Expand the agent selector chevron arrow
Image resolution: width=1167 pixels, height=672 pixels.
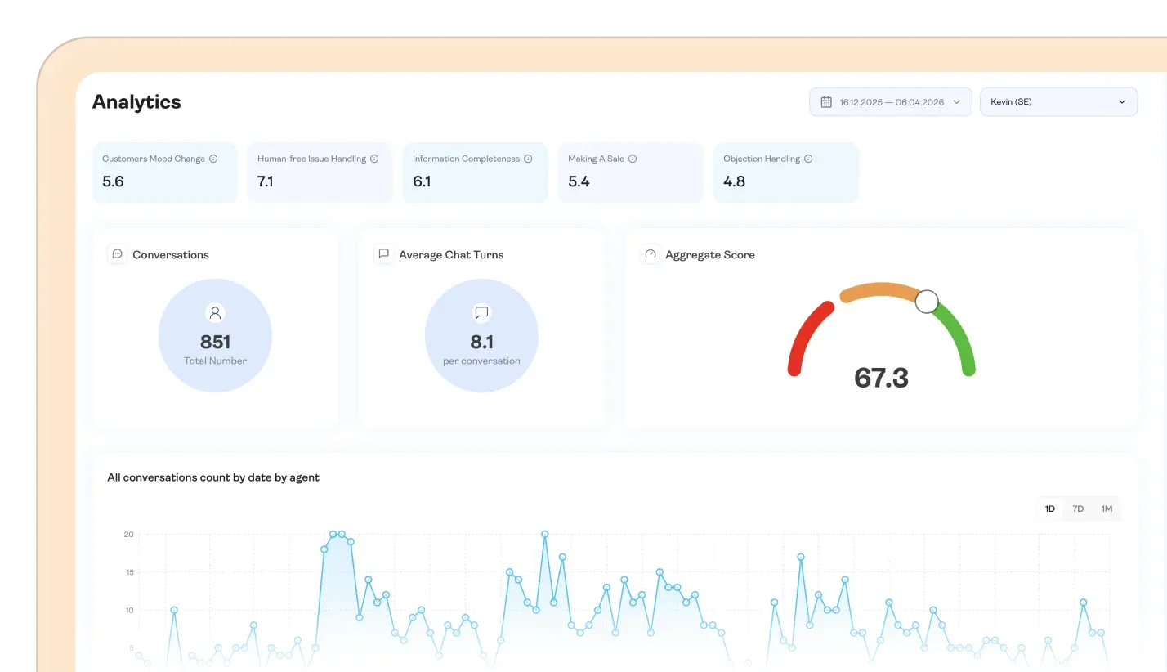coord(1122,102)
